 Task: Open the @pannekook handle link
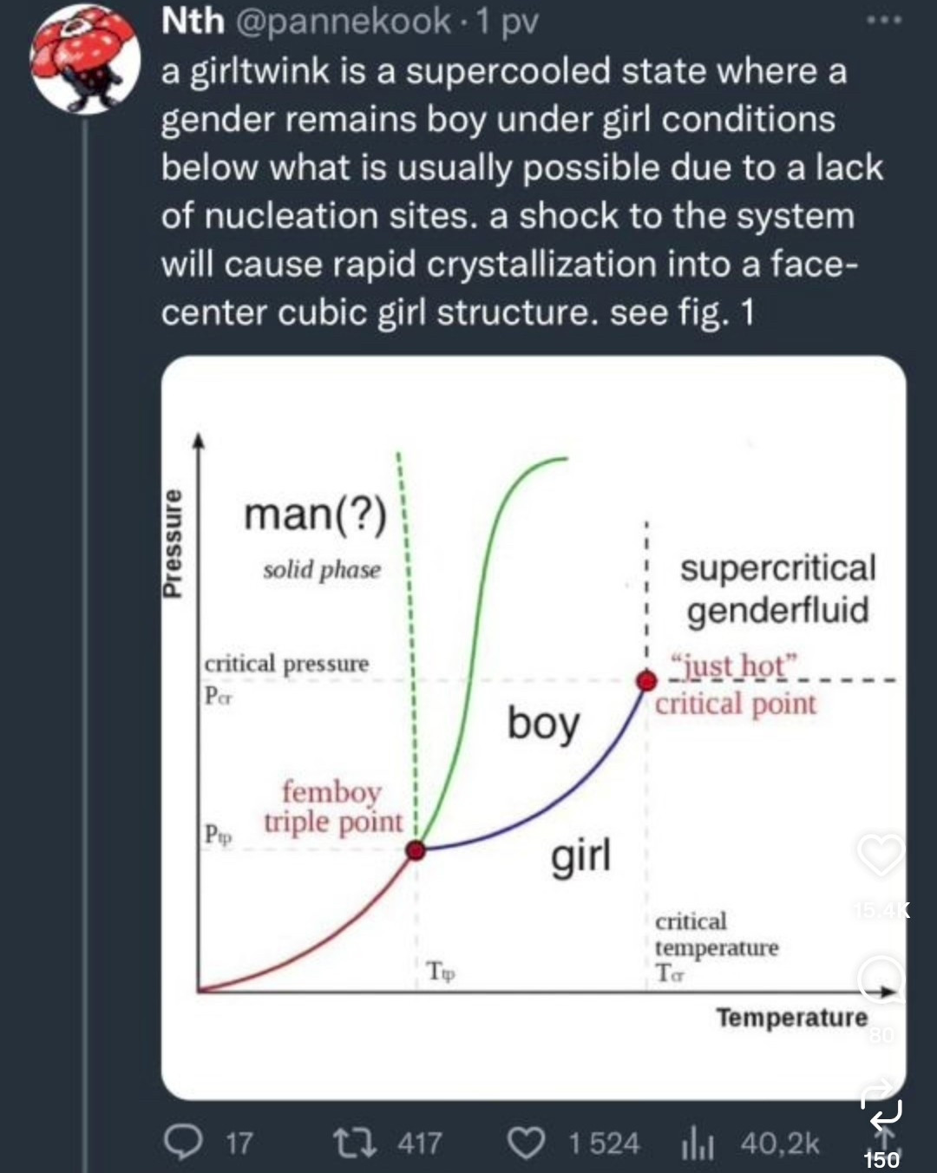click(342, 21)
